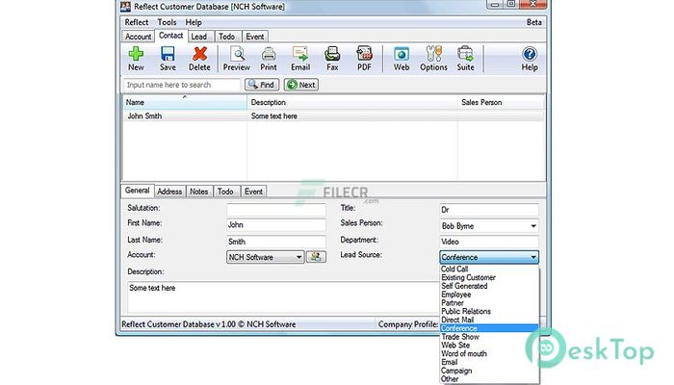The image size is (674, 385).
Task: Click the Fax toolbar icon
Action: coord(332,59)
